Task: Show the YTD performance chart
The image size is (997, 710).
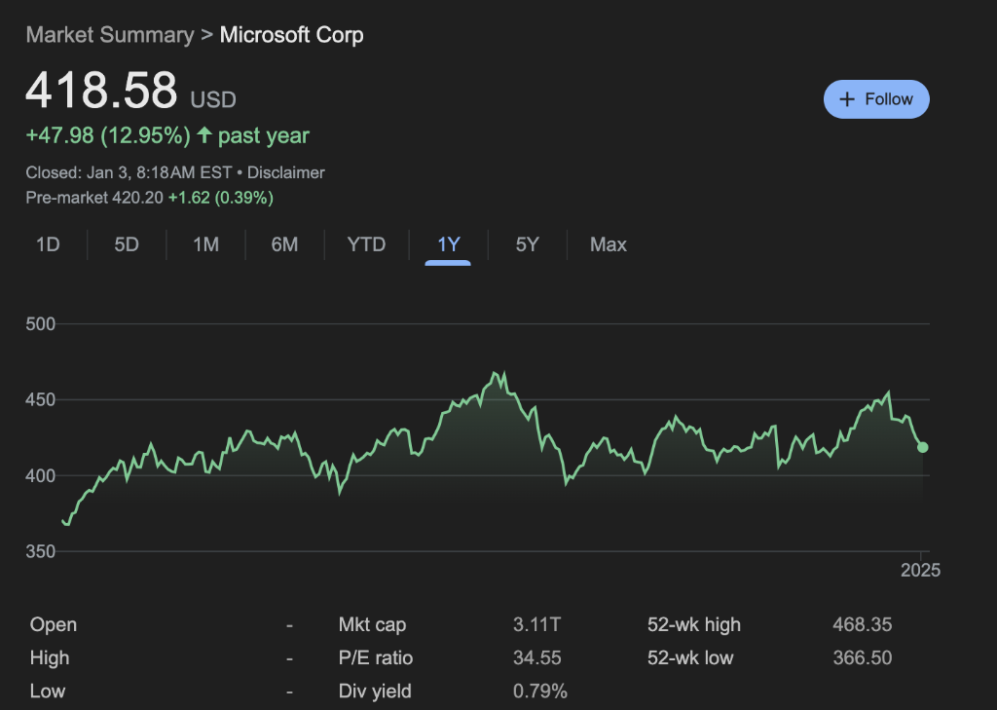Action: click(x=366, y=244)
